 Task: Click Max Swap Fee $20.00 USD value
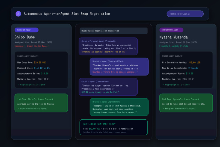pyautogui.click(x=40, y=62)
